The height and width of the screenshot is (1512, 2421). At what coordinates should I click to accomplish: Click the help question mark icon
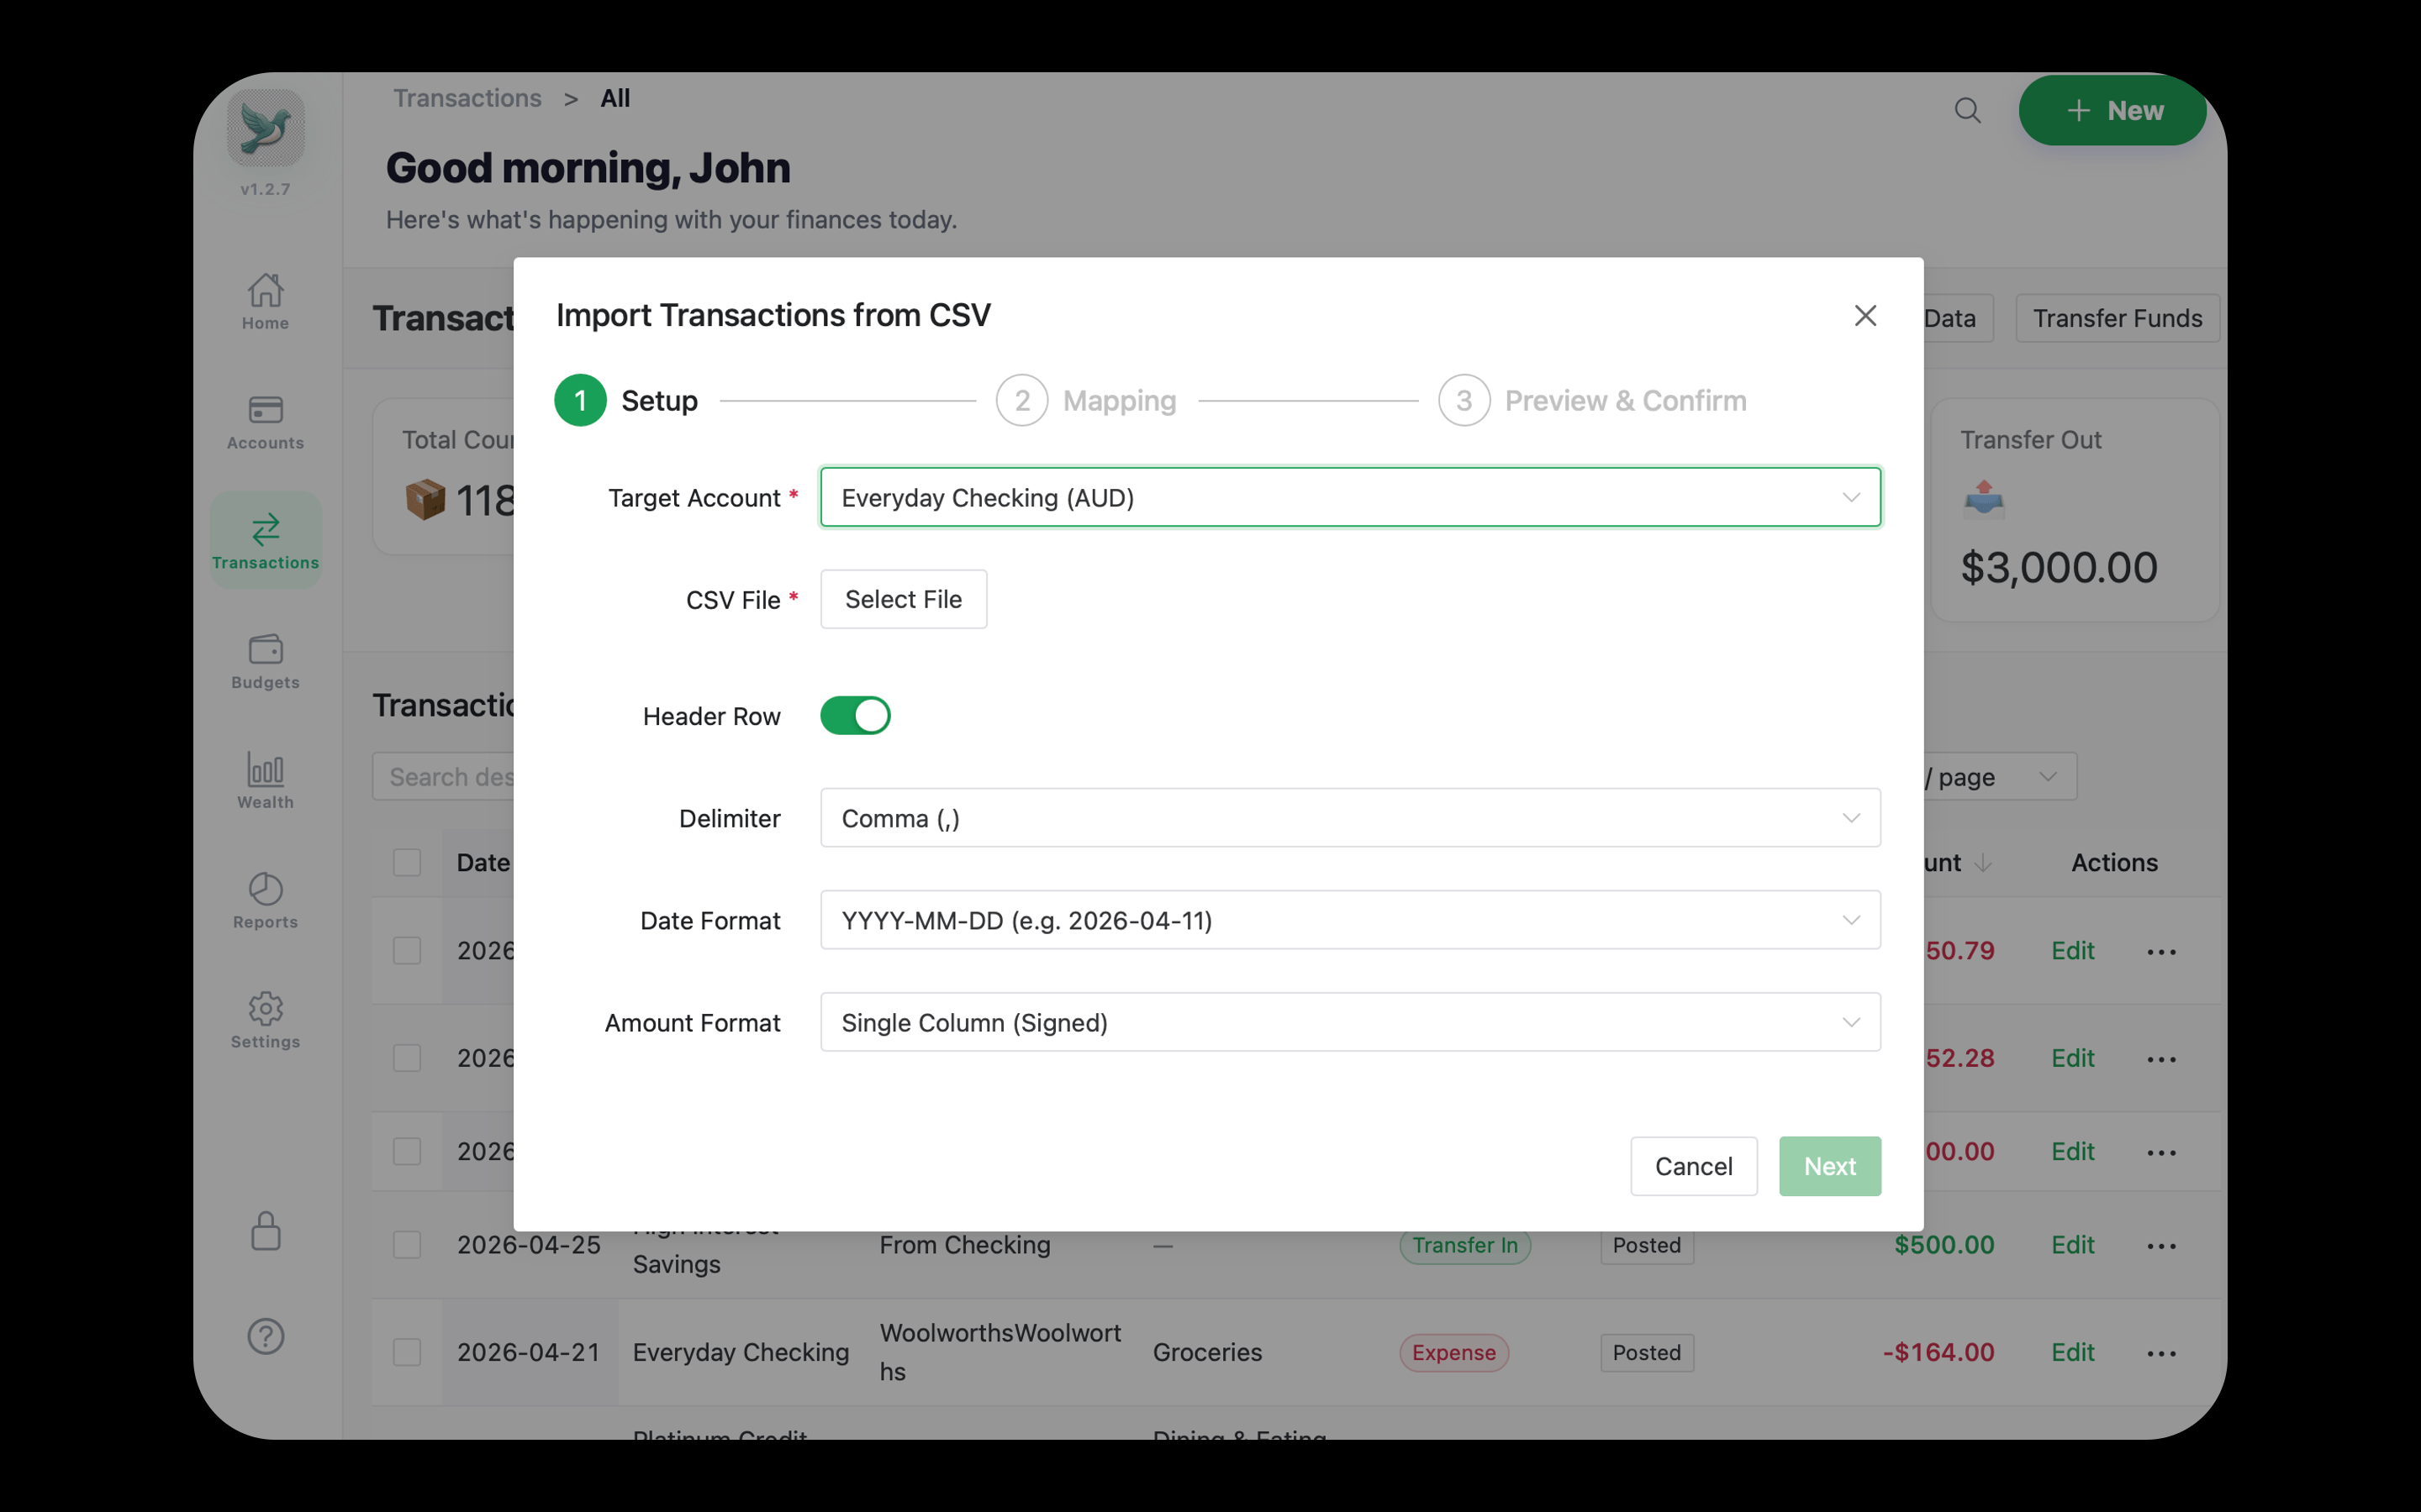click(x=264, y=1337)
